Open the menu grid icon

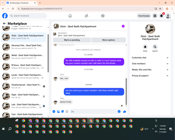coord(155,16)
